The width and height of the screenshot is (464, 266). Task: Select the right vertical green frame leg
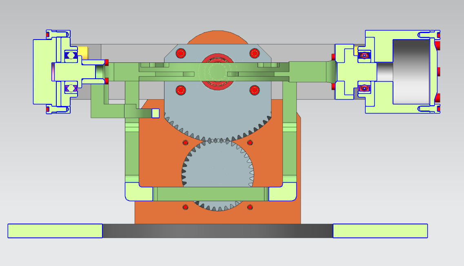coord(290,132)
